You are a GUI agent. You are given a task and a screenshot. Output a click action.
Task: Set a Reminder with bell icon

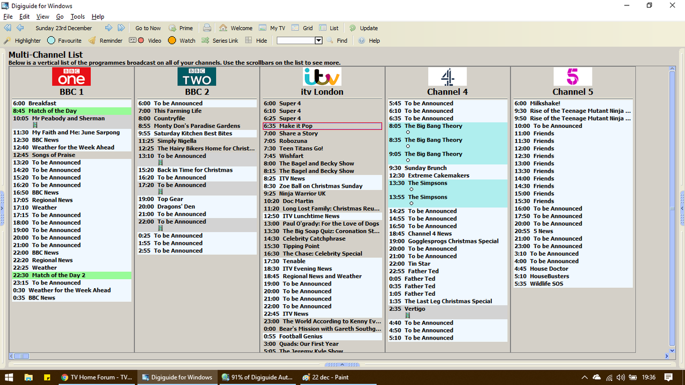(105, 41)
